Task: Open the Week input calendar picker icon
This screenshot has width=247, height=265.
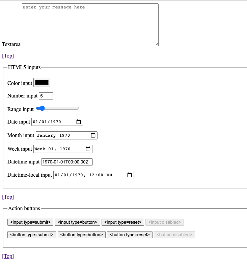Action: pos(88,149)
